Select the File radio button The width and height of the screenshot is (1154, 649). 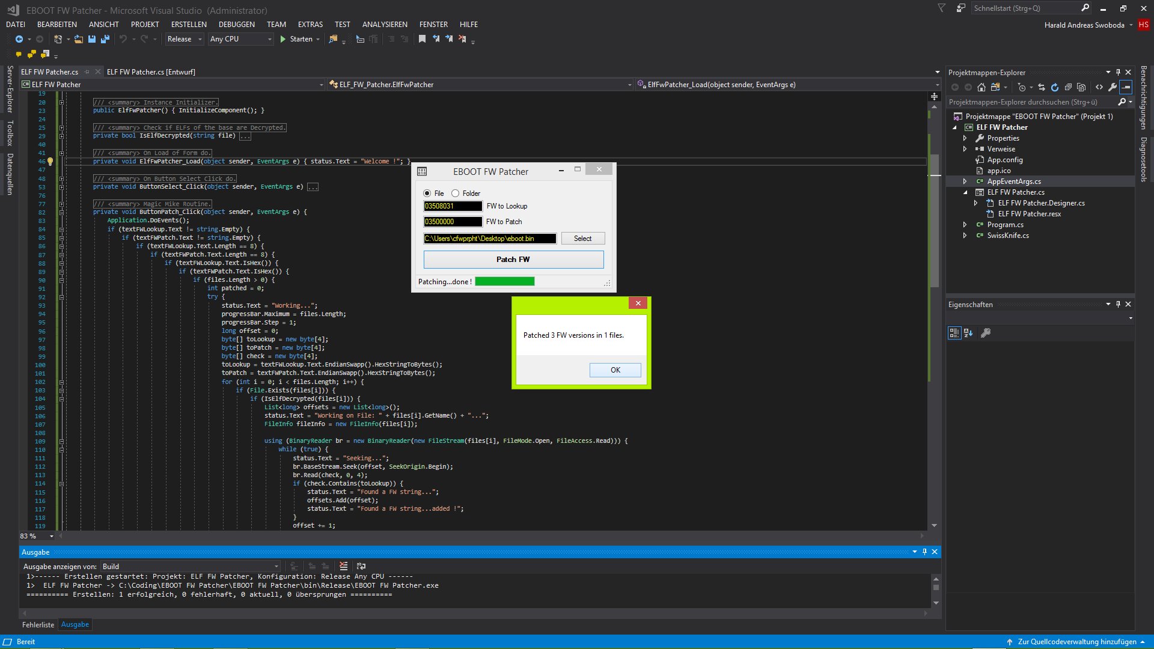click(427, 193)
